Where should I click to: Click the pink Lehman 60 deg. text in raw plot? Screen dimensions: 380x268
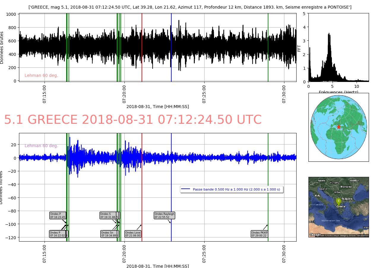(x=41, y=76)
